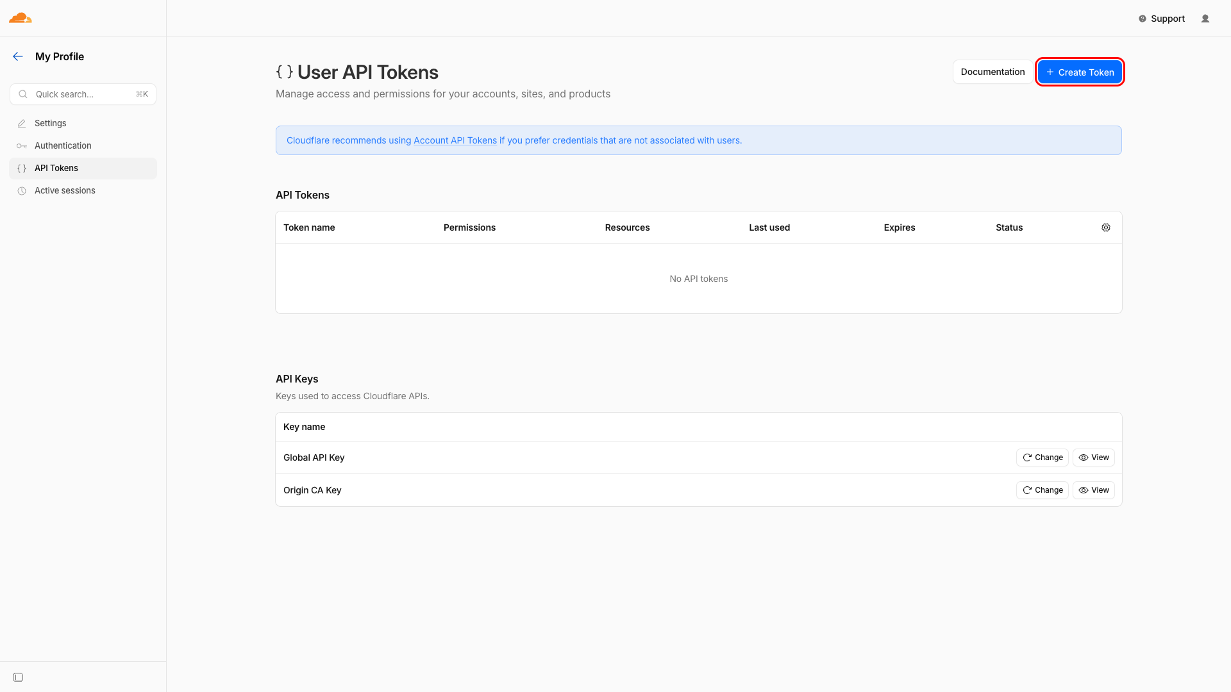Click the Cloudflare logo icon
Image resolution: width=1231 pixels, height=692 pixels.
[x=21, y=18]
